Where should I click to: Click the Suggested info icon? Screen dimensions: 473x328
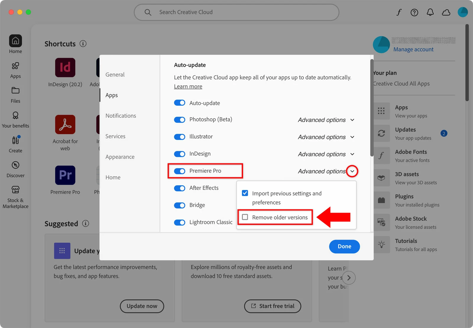[85, 223]
